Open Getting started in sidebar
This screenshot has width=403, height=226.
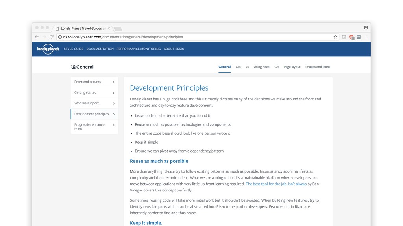(94, 93)
